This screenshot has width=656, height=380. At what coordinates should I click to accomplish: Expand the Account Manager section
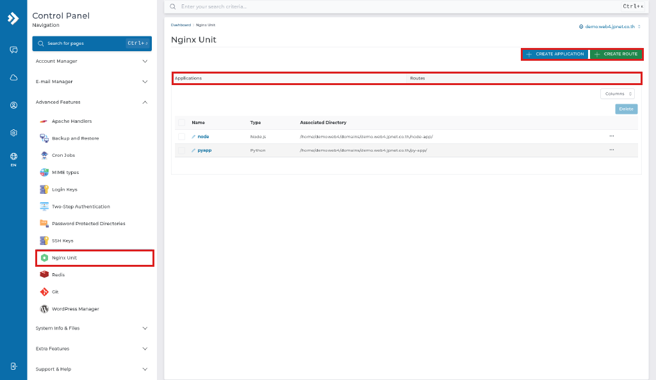[92, 61]
